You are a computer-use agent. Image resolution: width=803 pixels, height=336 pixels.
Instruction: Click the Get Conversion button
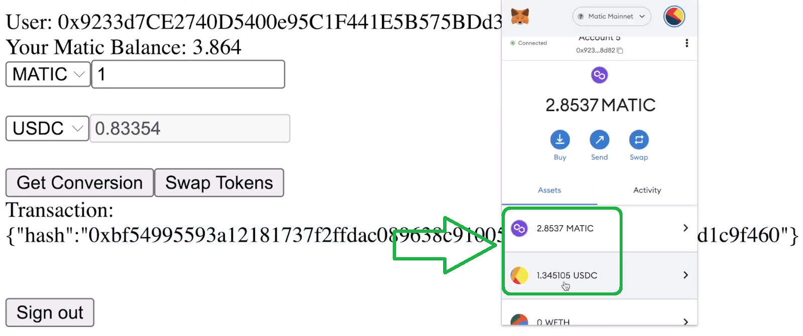click(80, 183)
